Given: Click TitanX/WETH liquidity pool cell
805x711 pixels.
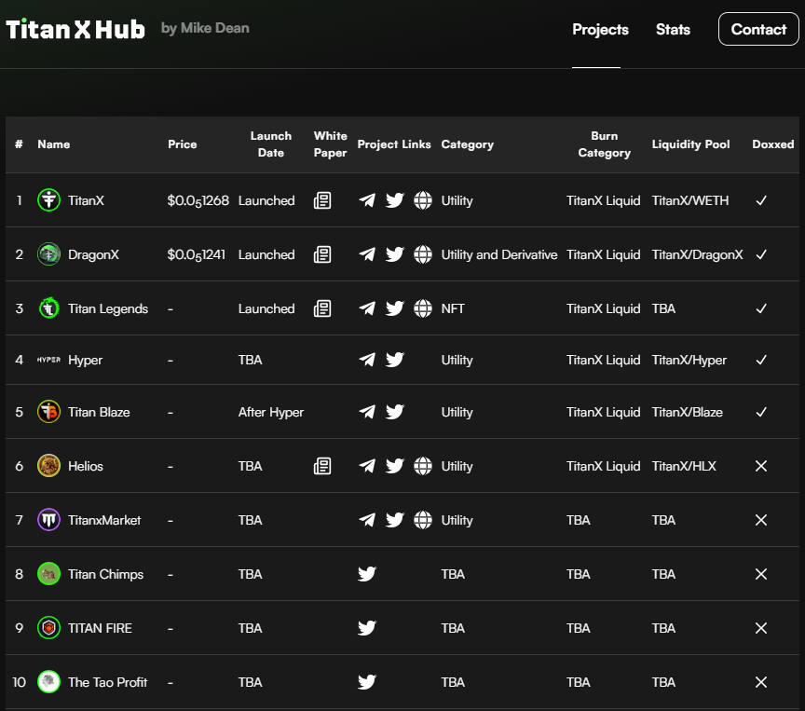Looking at the screenshot, I should click(x=690, y=200).
